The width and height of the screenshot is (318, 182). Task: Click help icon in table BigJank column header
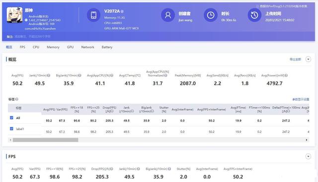[153, 111]
